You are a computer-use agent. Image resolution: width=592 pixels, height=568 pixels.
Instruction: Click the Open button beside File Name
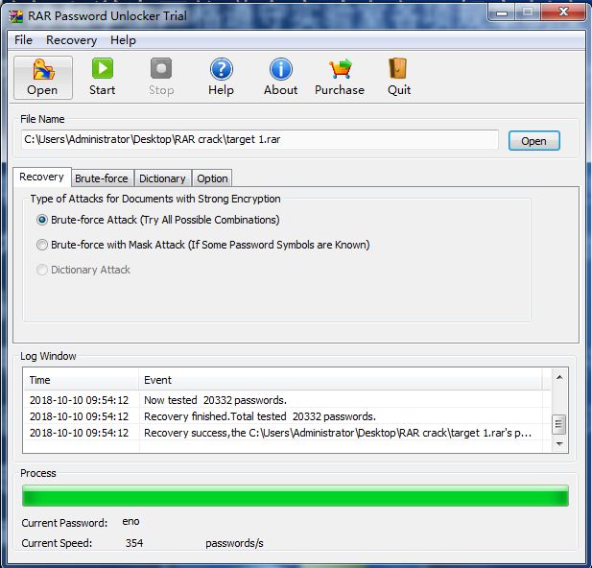(533, 141)
